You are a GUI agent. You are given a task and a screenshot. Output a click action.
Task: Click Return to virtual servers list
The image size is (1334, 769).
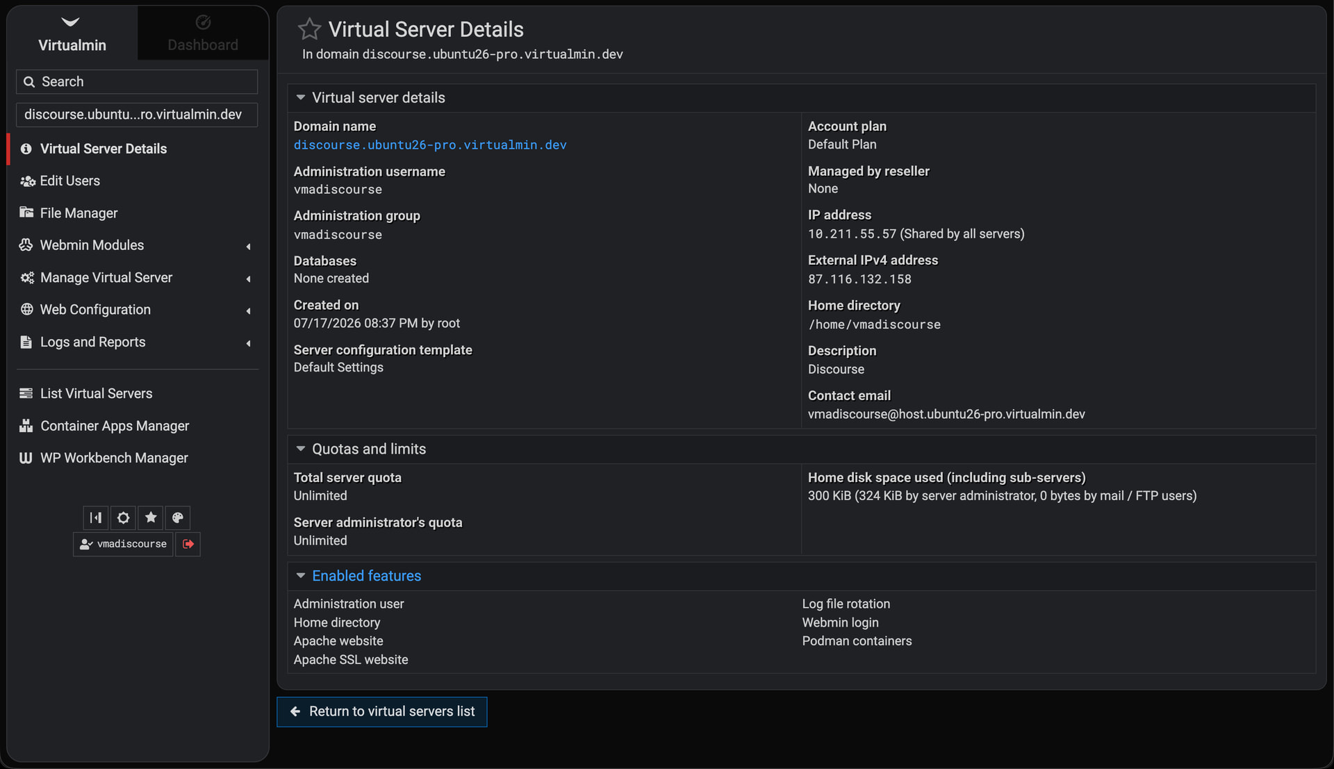click(382, 711)
